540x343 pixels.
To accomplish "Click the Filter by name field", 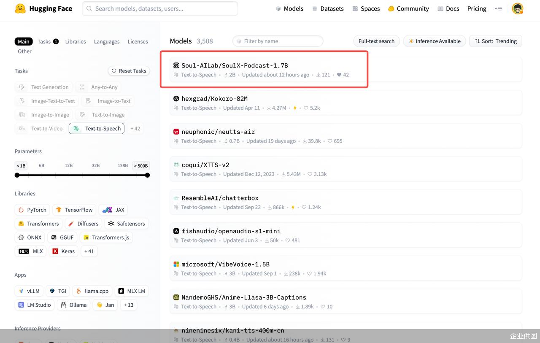I will [x=278, y=41].
